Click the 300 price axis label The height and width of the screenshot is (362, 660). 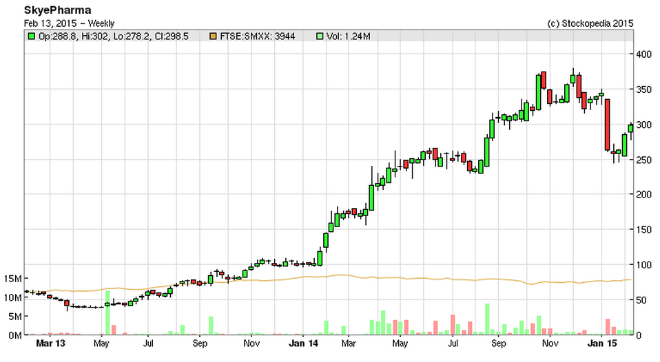click(643, 125)
